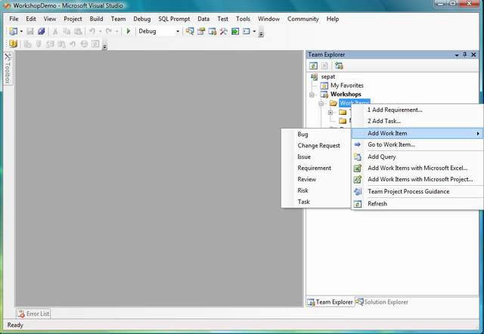
Task: Click the Find in Files toolbar icon
Action: (190, 31)
